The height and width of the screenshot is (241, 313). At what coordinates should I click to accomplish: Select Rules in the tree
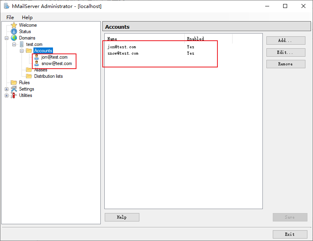coord(24,83)
